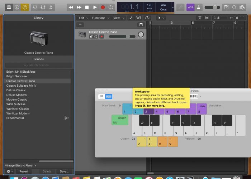Open the pointer tool dropdown
This screenshot has height=179, width=251.
click(161, 18)
